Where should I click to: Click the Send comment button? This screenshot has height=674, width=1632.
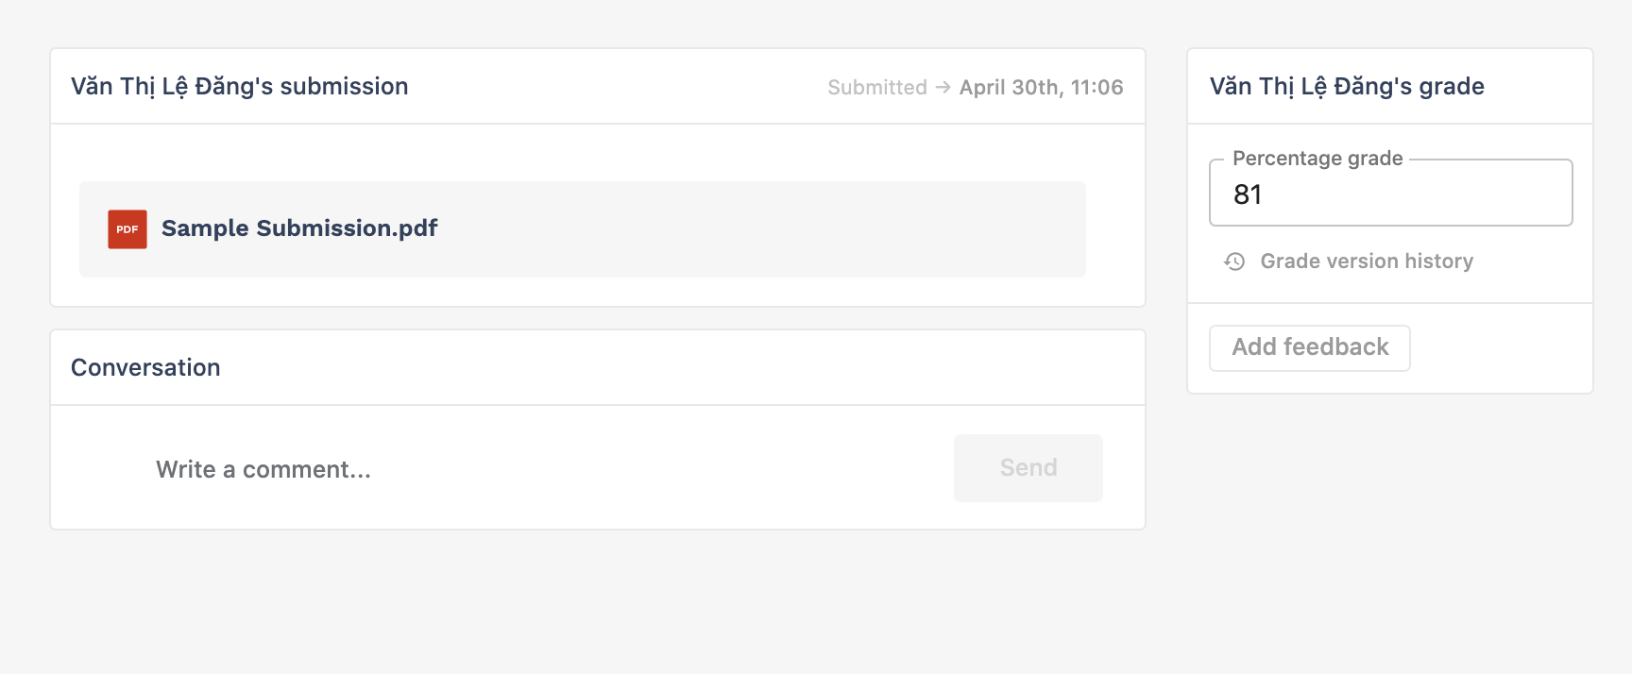coord(1028,468)
